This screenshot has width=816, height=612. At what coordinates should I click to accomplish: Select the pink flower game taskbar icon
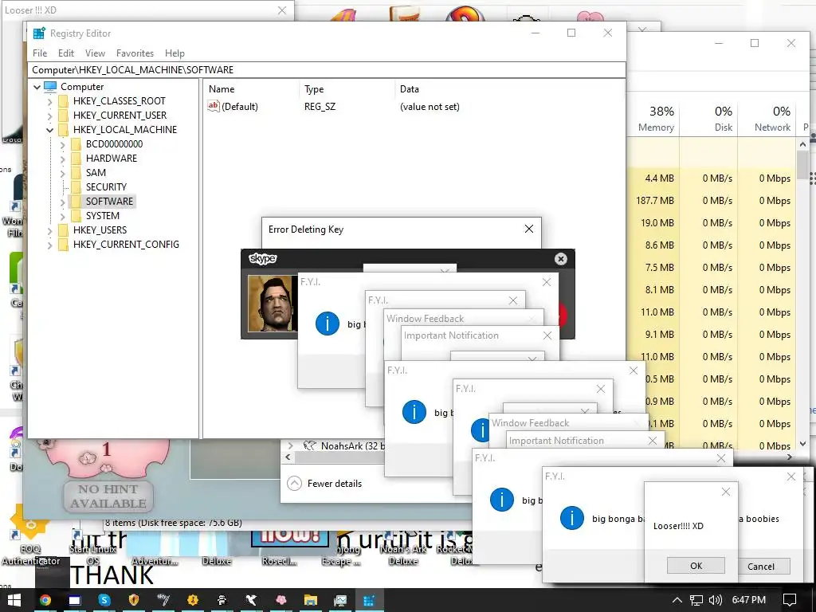click(281, 600)
